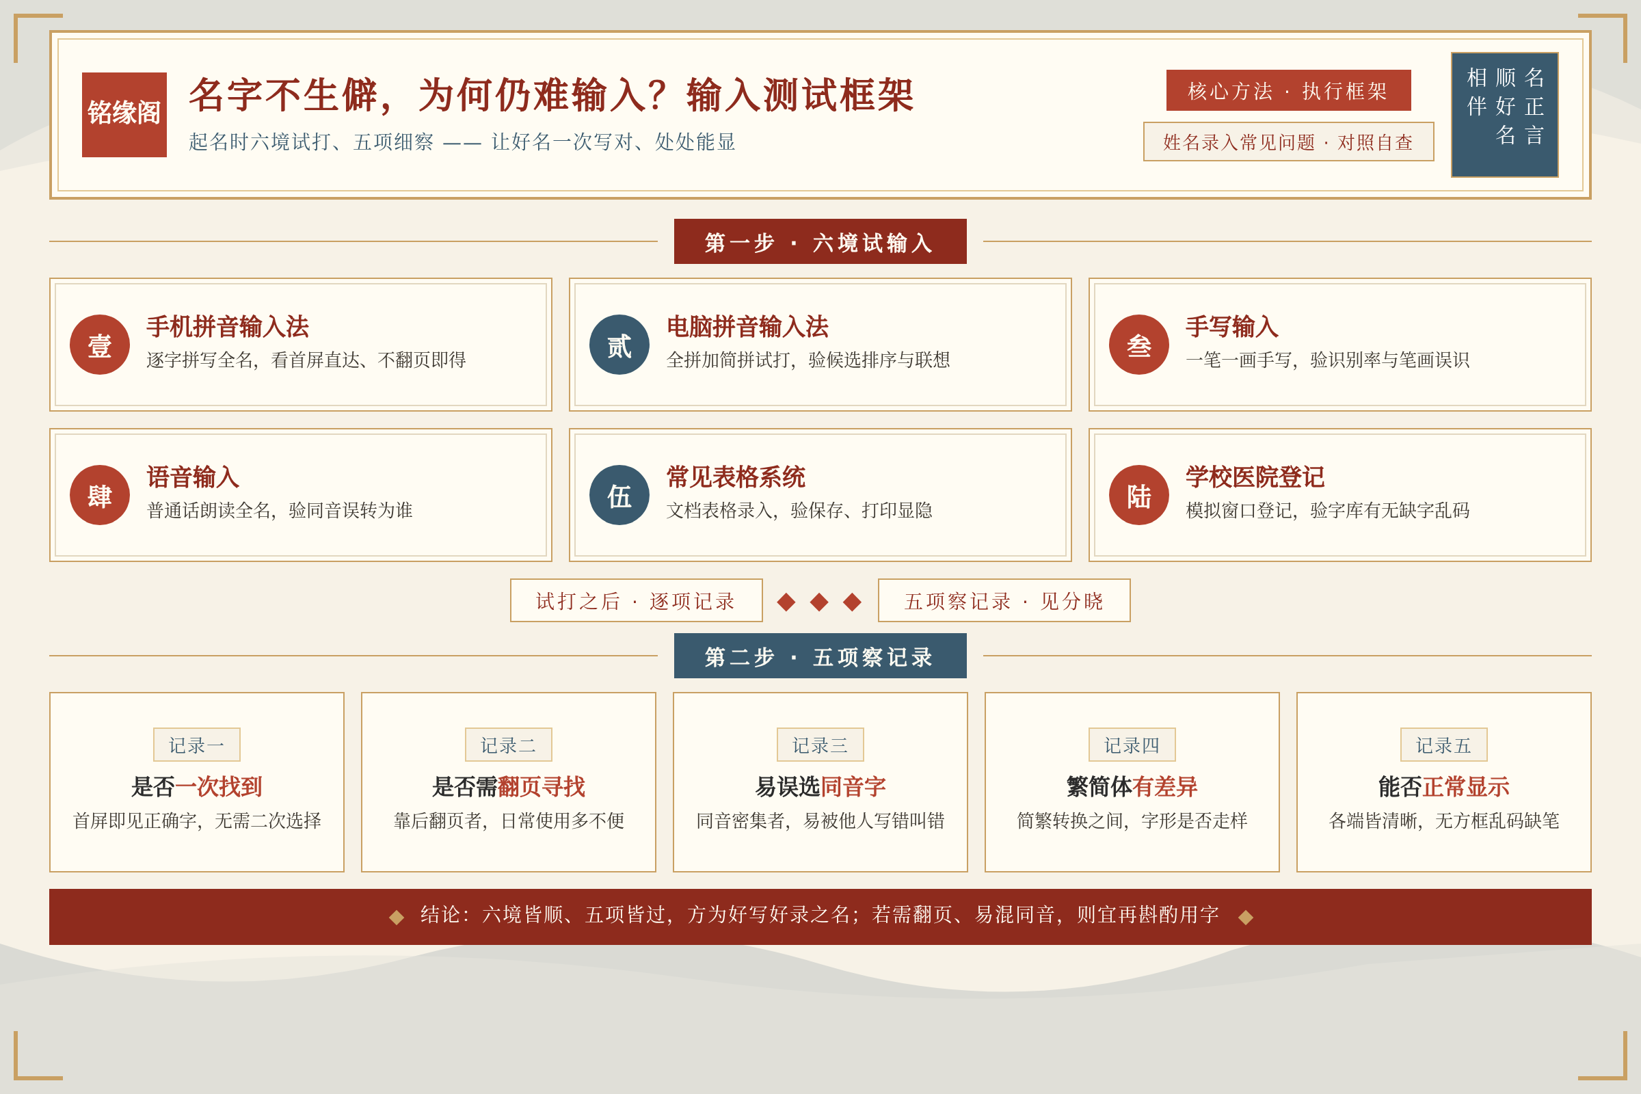Select the 名正言顺好名相伴 blue seal
Image resolution: width=1641 pixels, height=1094 pixels.
[1504, 114]
